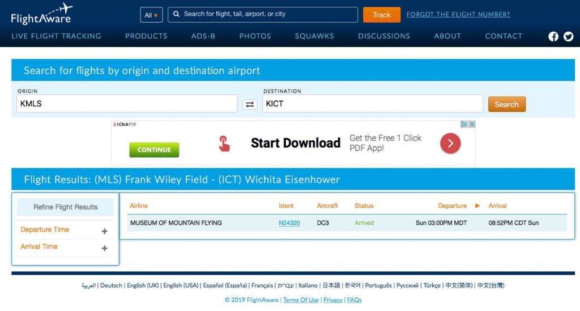Open the All search type dropdown
The height and width of the screenshot is (311, 580).
(x=151, y=15)
